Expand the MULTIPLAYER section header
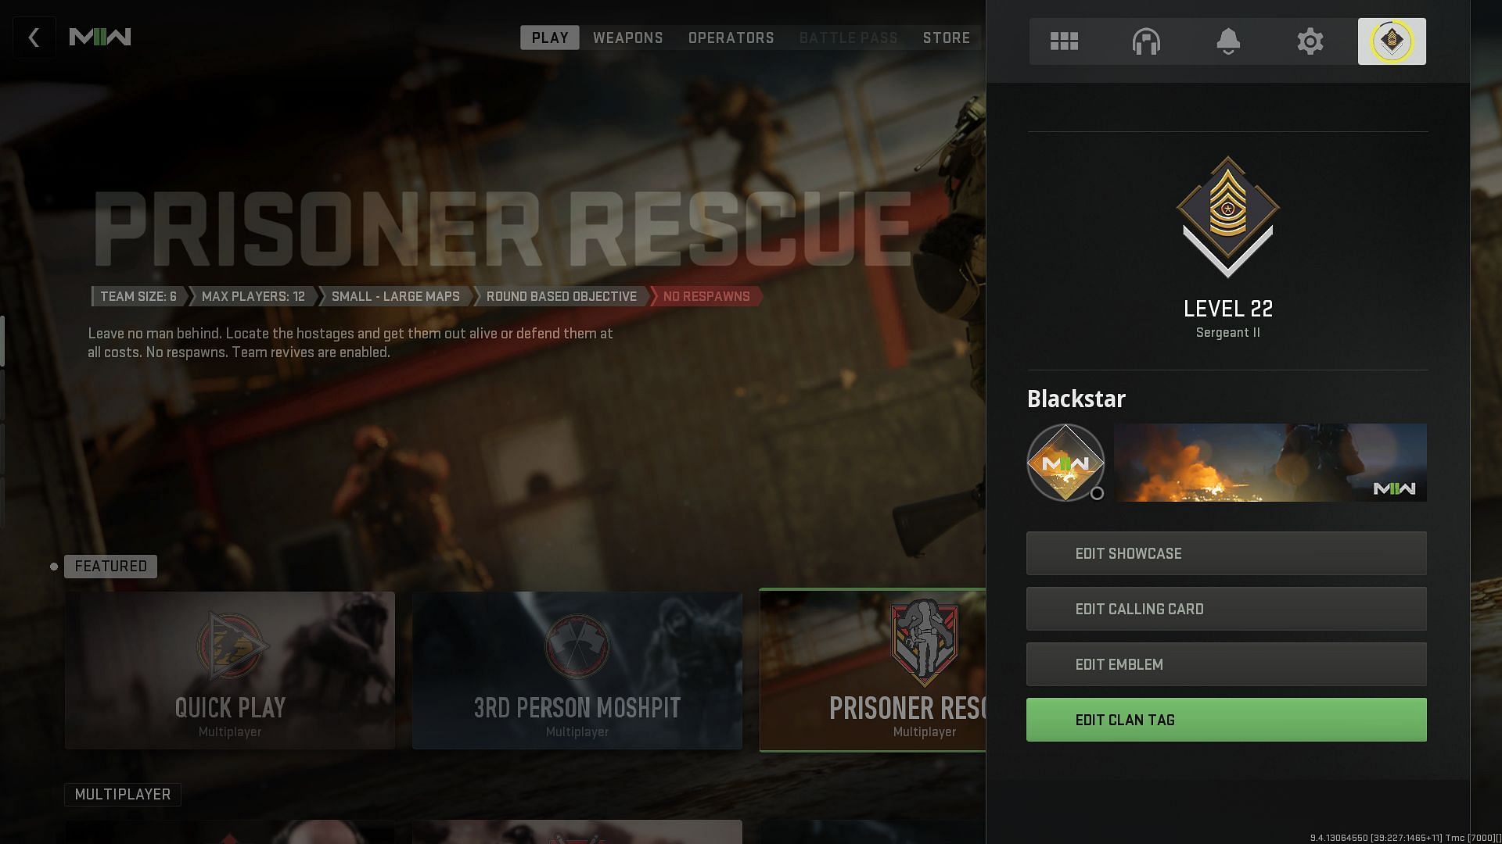The height and width of the screenshot is (844, 1502). [x=122, y=793]
